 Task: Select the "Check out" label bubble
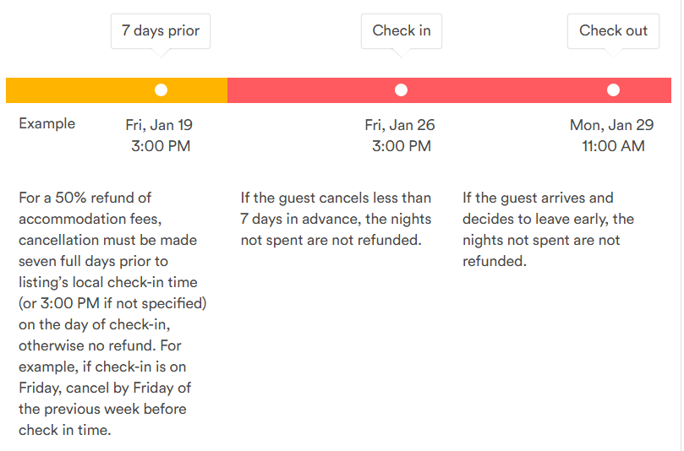click(x=613, y=31)
